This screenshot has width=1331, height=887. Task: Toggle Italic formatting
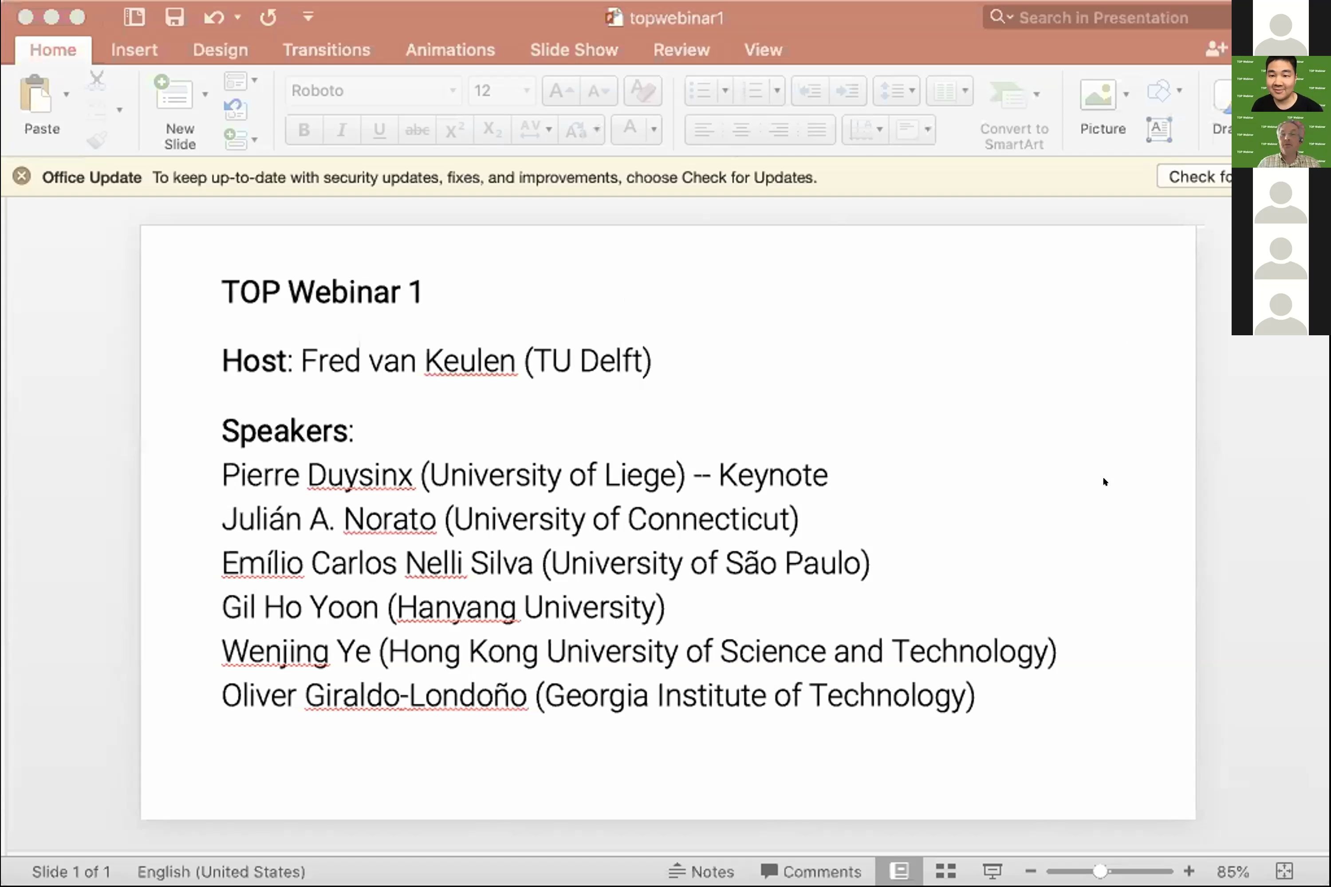point(341,130)
